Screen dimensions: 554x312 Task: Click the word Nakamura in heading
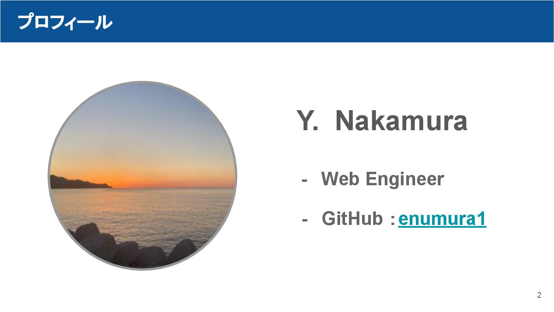401,121
